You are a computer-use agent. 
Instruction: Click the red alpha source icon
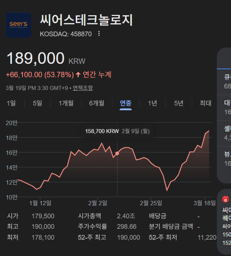225,199
